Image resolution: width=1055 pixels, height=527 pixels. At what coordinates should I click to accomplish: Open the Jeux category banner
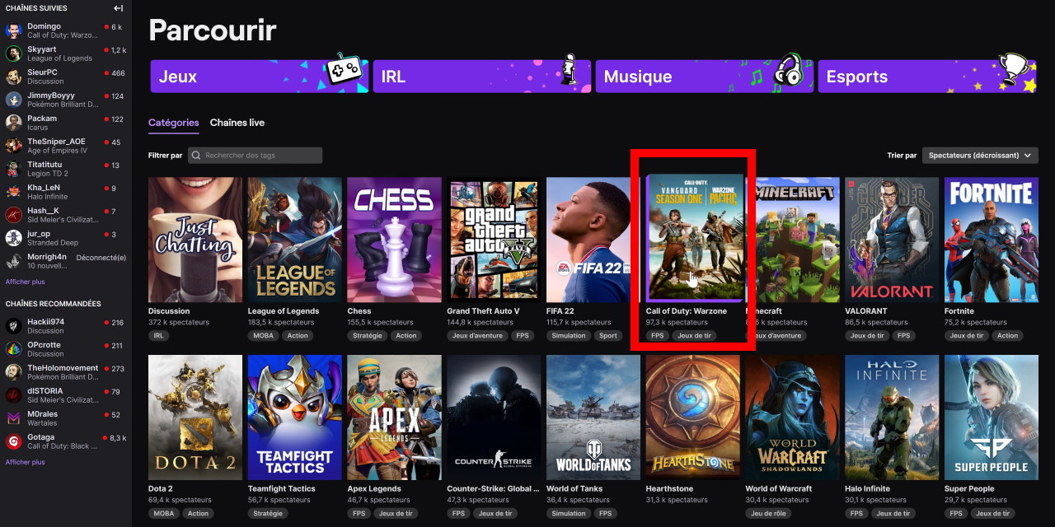[x=259, y=77]
